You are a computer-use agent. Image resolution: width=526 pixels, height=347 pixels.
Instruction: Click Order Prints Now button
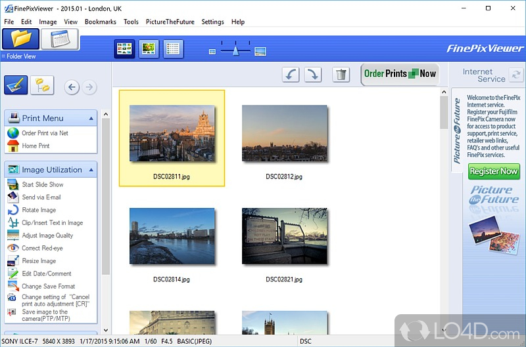(400, 74)
